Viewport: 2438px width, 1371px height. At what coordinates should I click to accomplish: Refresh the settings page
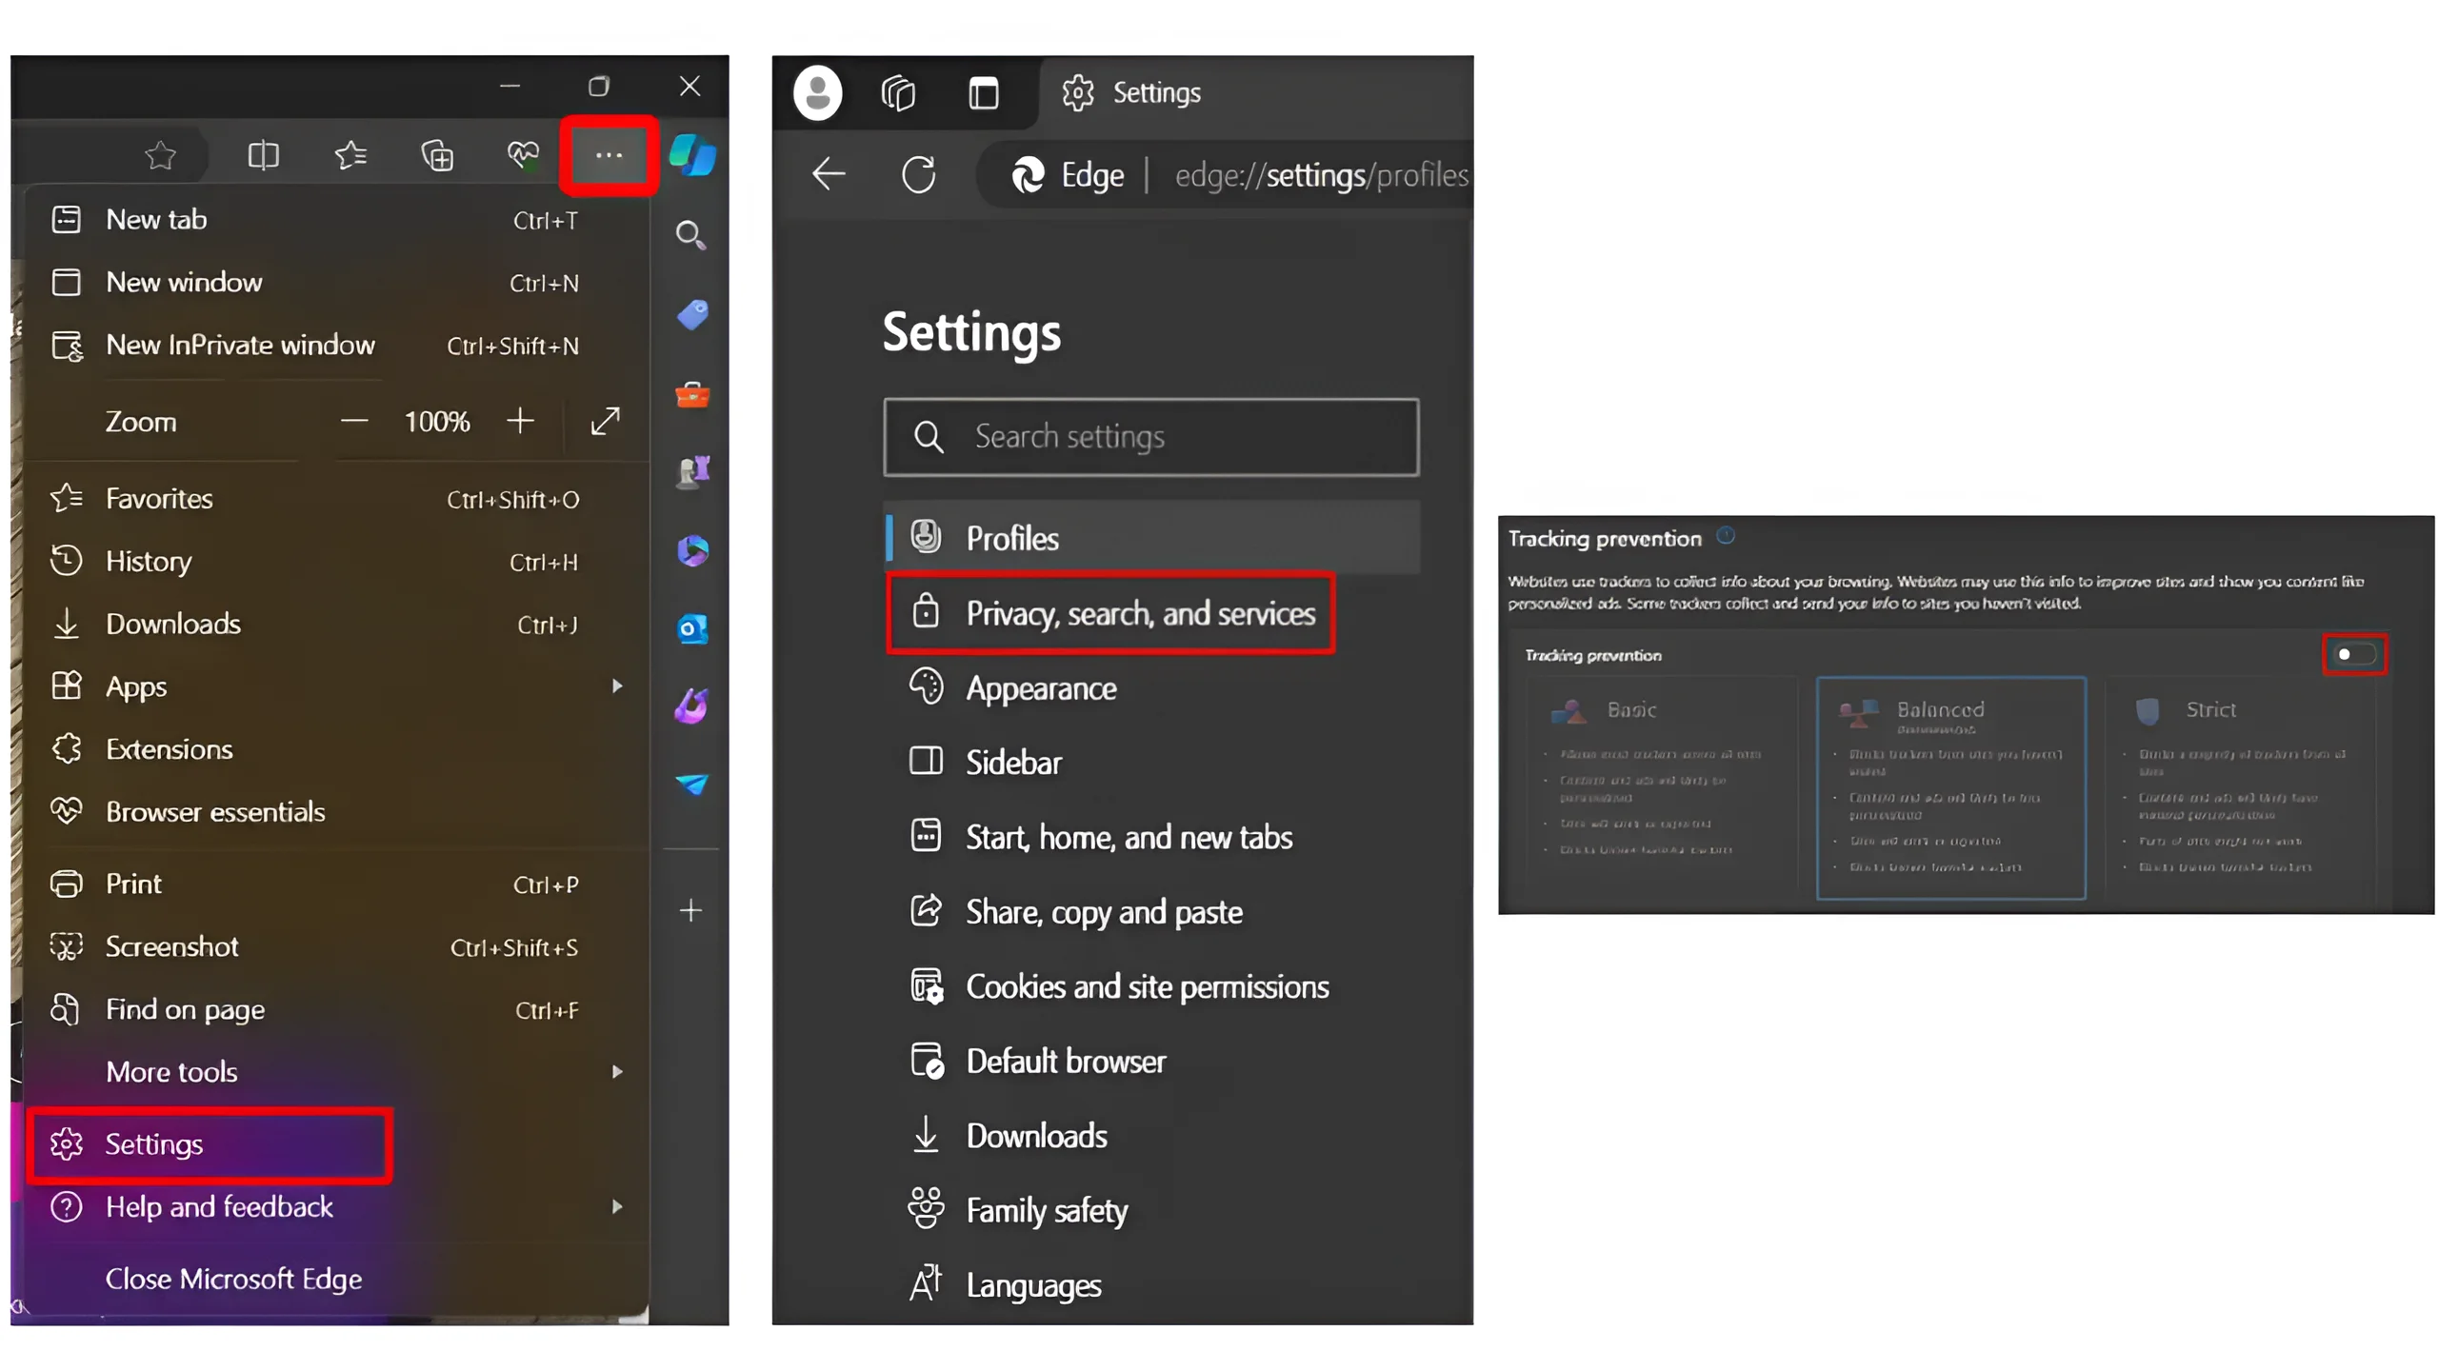point(918,174)
